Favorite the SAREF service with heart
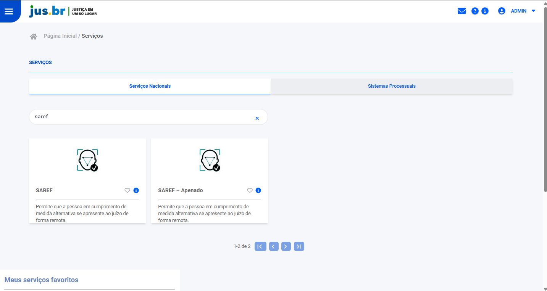547x291 pixels. 127,190
